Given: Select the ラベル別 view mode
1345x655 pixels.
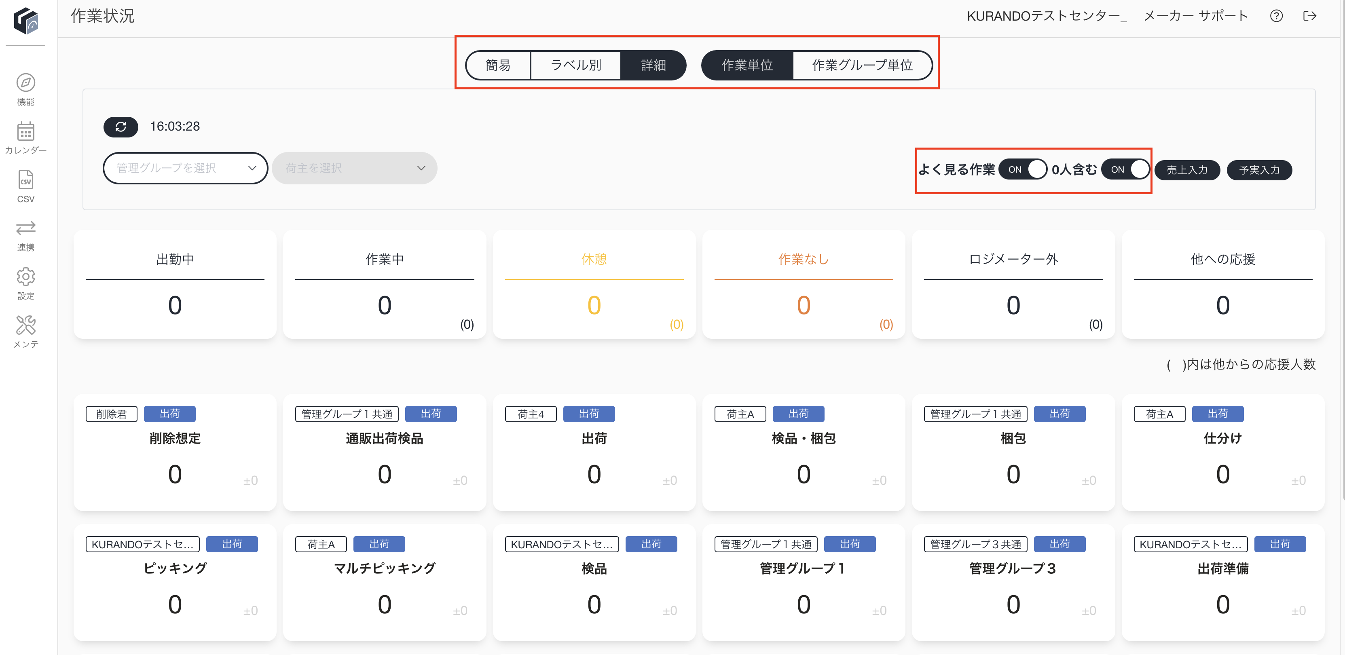Looking at the screenshot, I should (576, 65).
